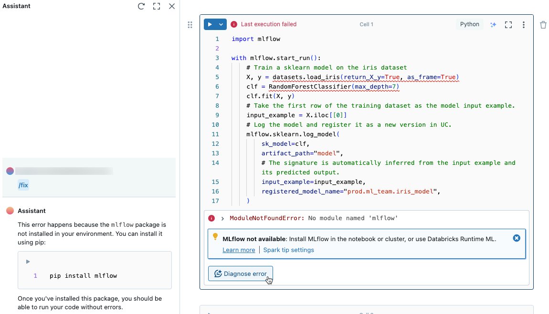Click the /fix command chip
Image resolution: width=549 pixels, height=314 pixels.
23,184
